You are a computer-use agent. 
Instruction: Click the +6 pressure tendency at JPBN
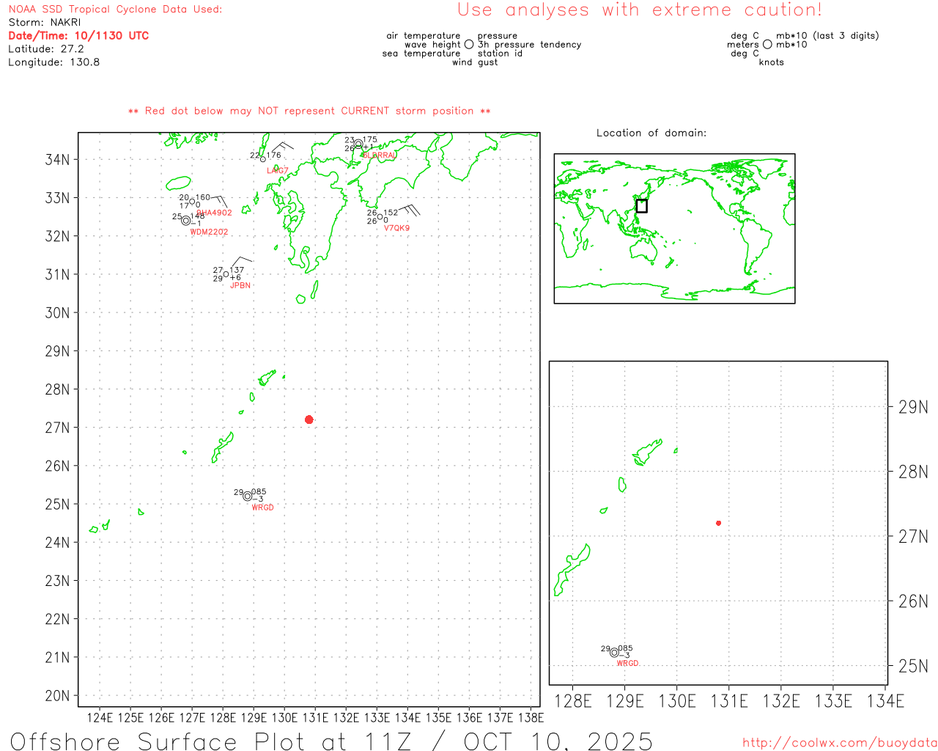235,278
